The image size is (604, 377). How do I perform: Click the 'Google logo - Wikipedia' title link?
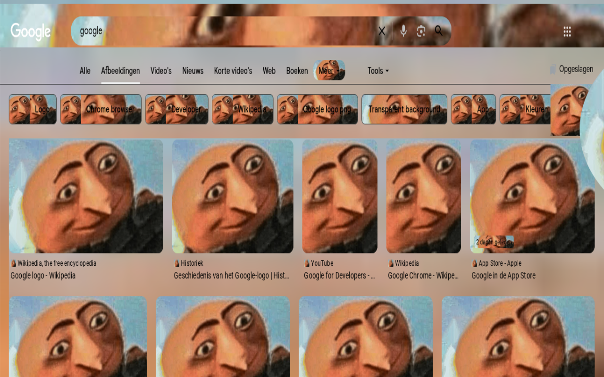[43, 276]
